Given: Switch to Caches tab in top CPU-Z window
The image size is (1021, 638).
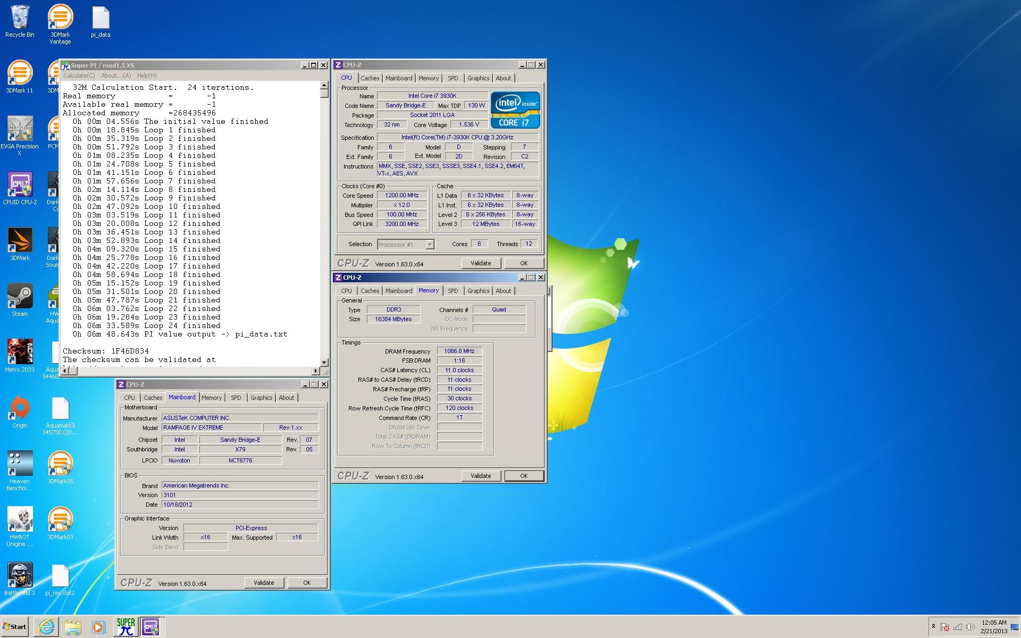Looking at the screenshot, I should tap(370, 78).
